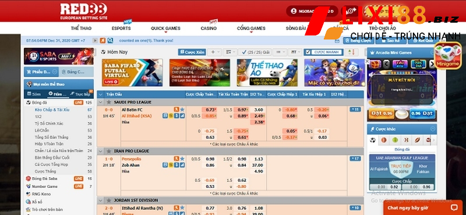
Task: Open the plus sign dropdown next to Cược Xiên
Action: click(x=214, y=52)
